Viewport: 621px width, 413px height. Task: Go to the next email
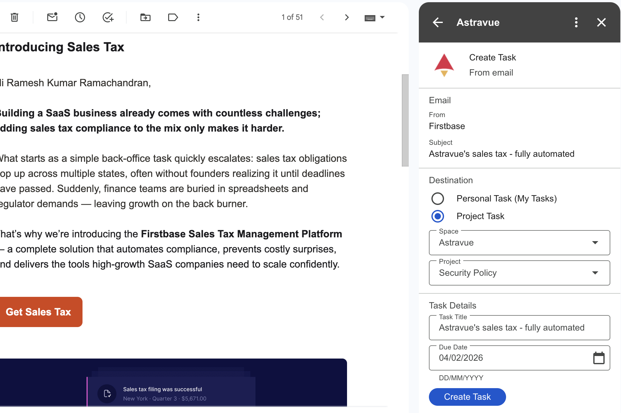point(347,17)
